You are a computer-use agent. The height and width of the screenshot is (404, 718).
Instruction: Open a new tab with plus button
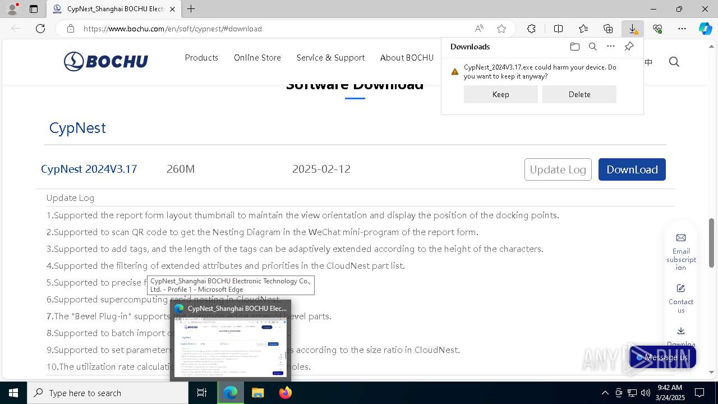pyautogui.click(x=191, y=9)
